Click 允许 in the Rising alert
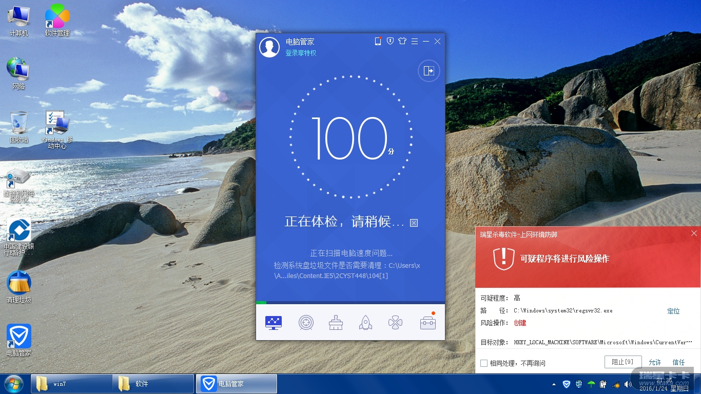Image resolution: width=701 pixels, height=394 pixels. tap(655, 362)
